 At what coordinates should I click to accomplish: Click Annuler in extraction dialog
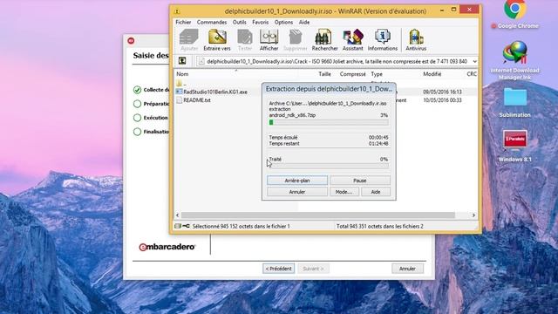(x=297, y=192)
